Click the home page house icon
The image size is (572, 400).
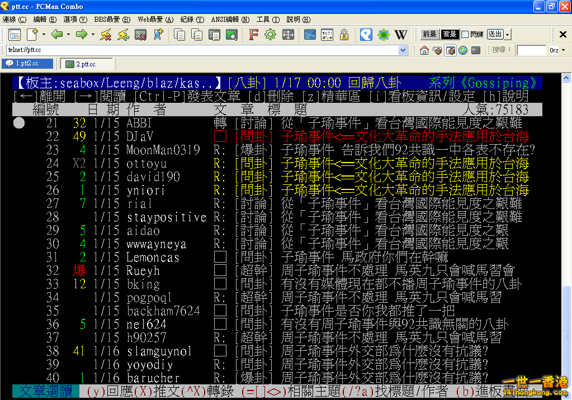(424, 50)
